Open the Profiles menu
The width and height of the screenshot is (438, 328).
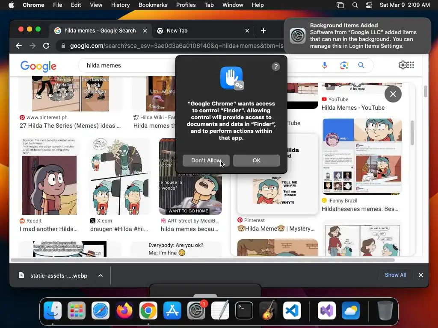[x=186, y=5]
